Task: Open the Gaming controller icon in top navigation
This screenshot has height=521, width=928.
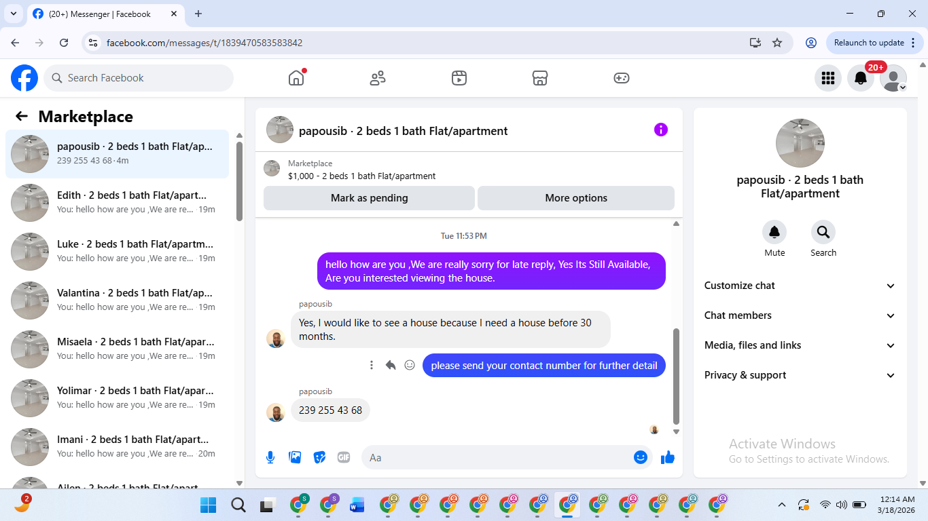Action: (x=622, y=78)
